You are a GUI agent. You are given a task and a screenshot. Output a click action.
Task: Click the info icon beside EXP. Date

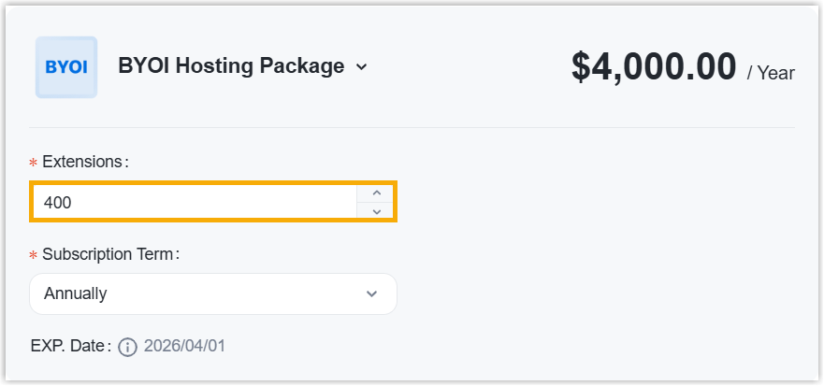point(128,348)
